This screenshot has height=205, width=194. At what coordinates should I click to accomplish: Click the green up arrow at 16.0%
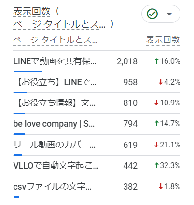156,61
